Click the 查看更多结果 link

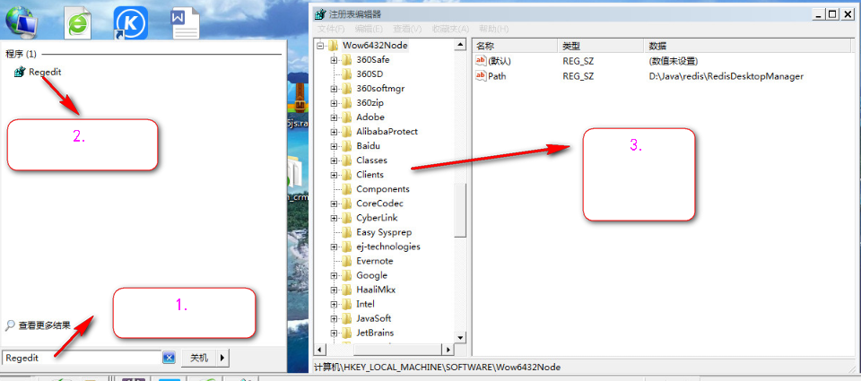45,325
